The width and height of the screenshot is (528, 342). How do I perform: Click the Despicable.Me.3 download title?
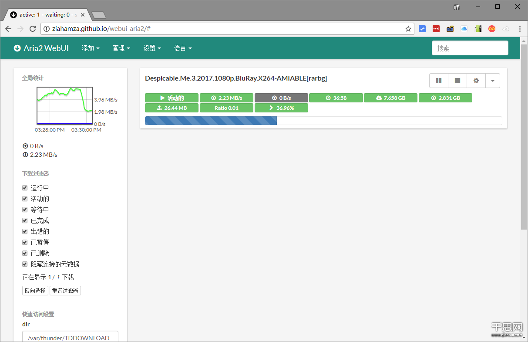tap(236, 78)
